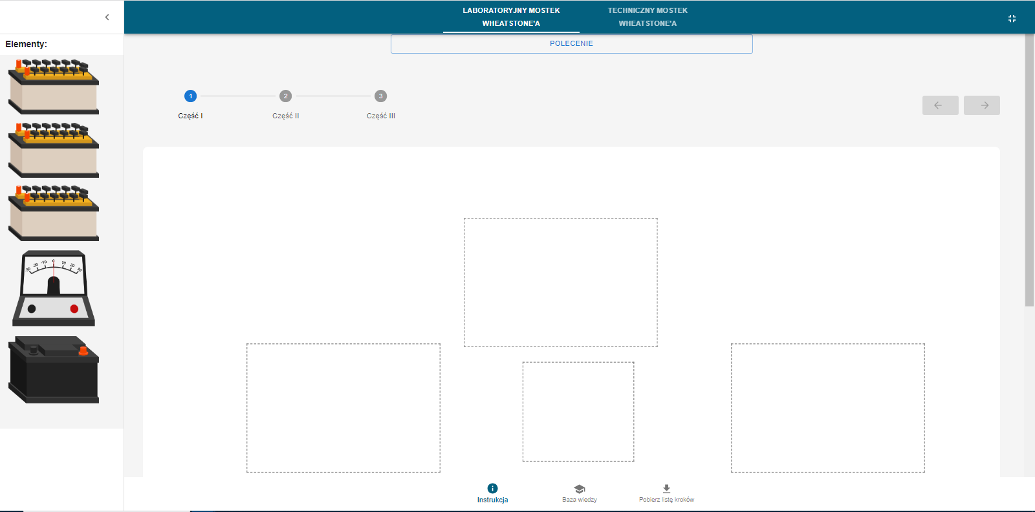Expand the POLECENIE panel

pos(571,44)
